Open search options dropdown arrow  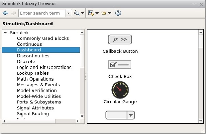click(x=82, y=13)
